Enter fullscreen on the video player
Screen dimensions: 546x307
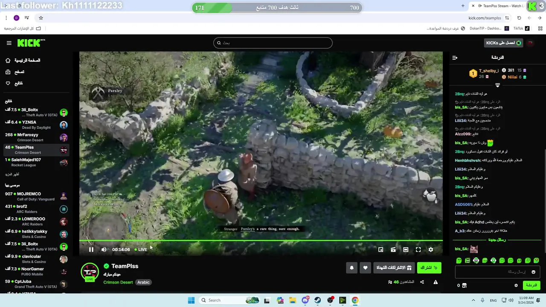pos(418,249)
